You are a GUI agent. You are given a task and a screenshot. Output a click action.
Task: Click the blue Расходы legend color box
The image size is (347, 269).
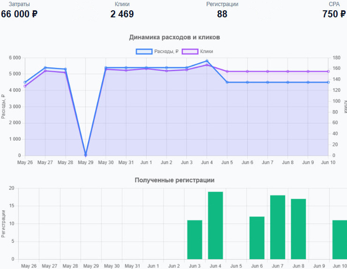pyautogui.click(x=144, y=52)
